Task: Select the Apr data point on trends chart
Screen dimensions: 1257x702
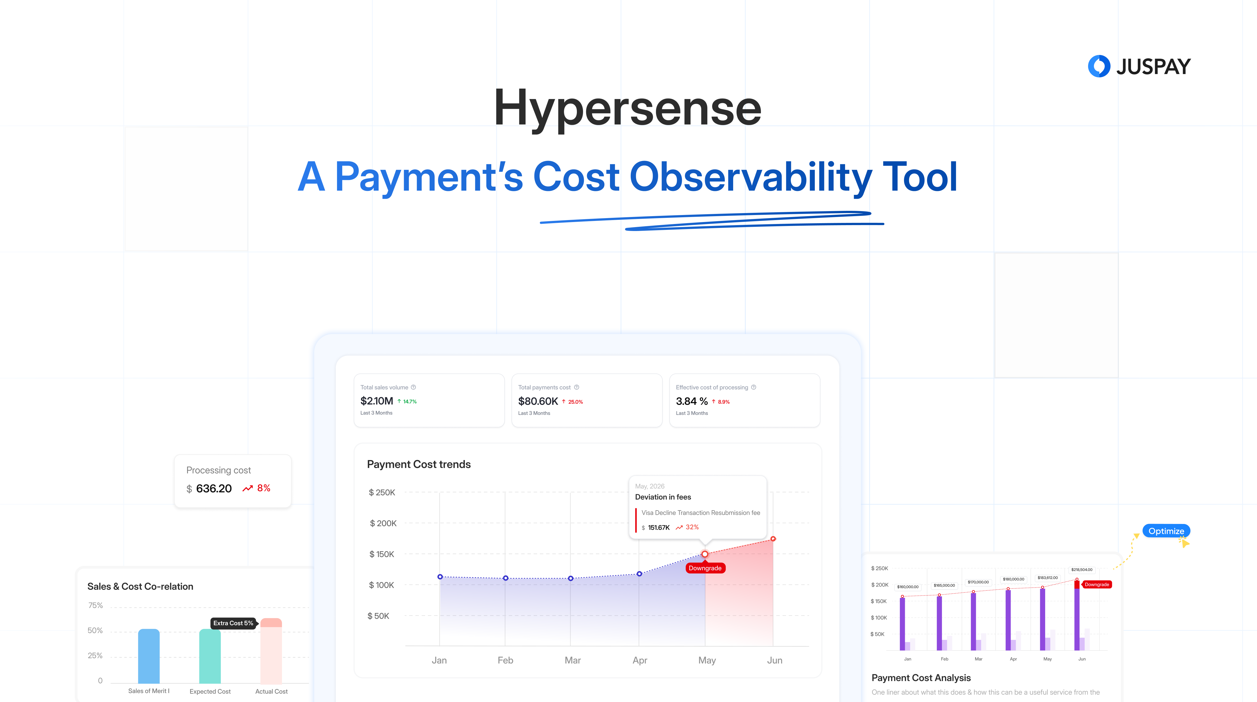Action: 639,574
